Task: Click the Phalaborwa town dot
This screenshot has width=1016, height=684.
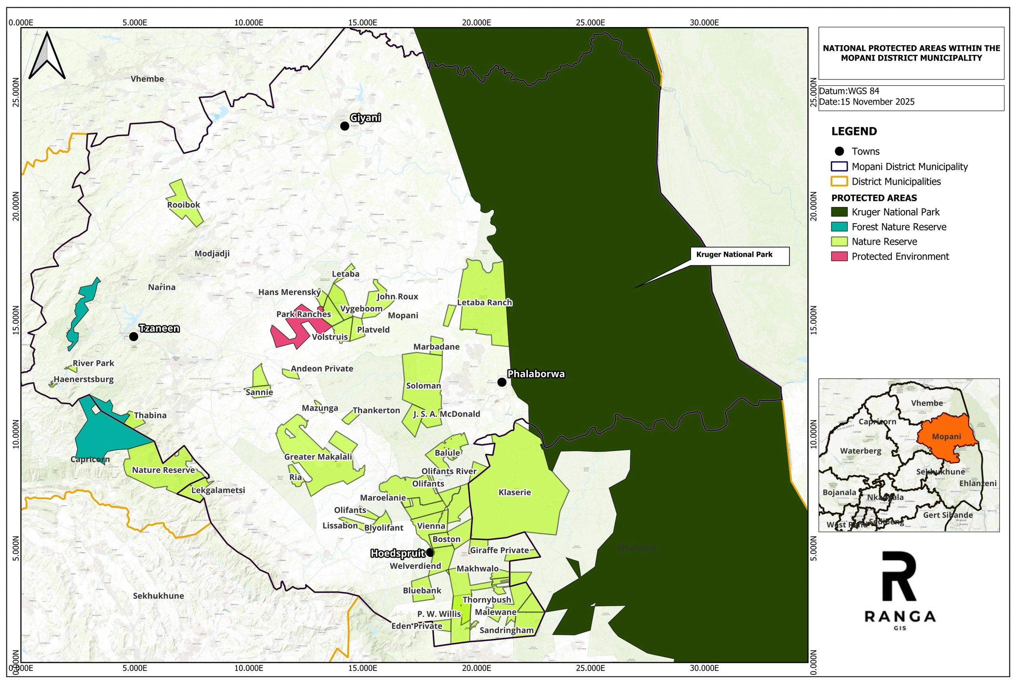Action: [502, 382]
